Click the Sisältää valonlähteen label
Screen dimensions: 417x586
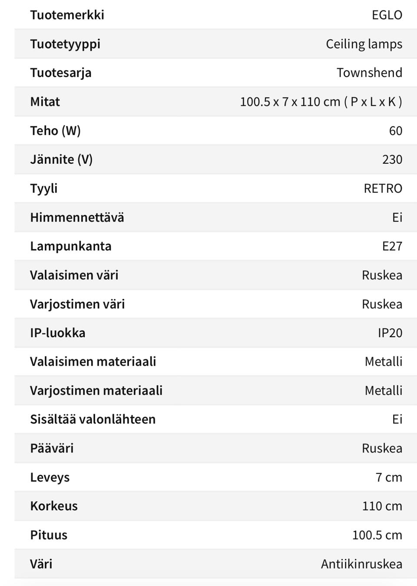click(x=93, y=419)
